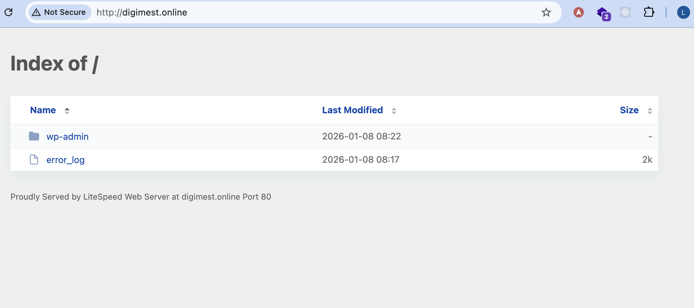The height and width of the screenshot is (308, 694).
Task: Toggle the sort arrows beside Last Modified
Action: tap(394, 111)
